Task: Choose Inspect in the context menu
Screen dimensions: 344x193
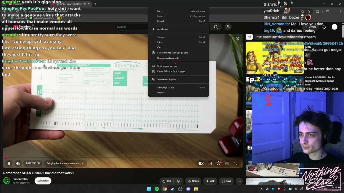Action: coord(178,92)
